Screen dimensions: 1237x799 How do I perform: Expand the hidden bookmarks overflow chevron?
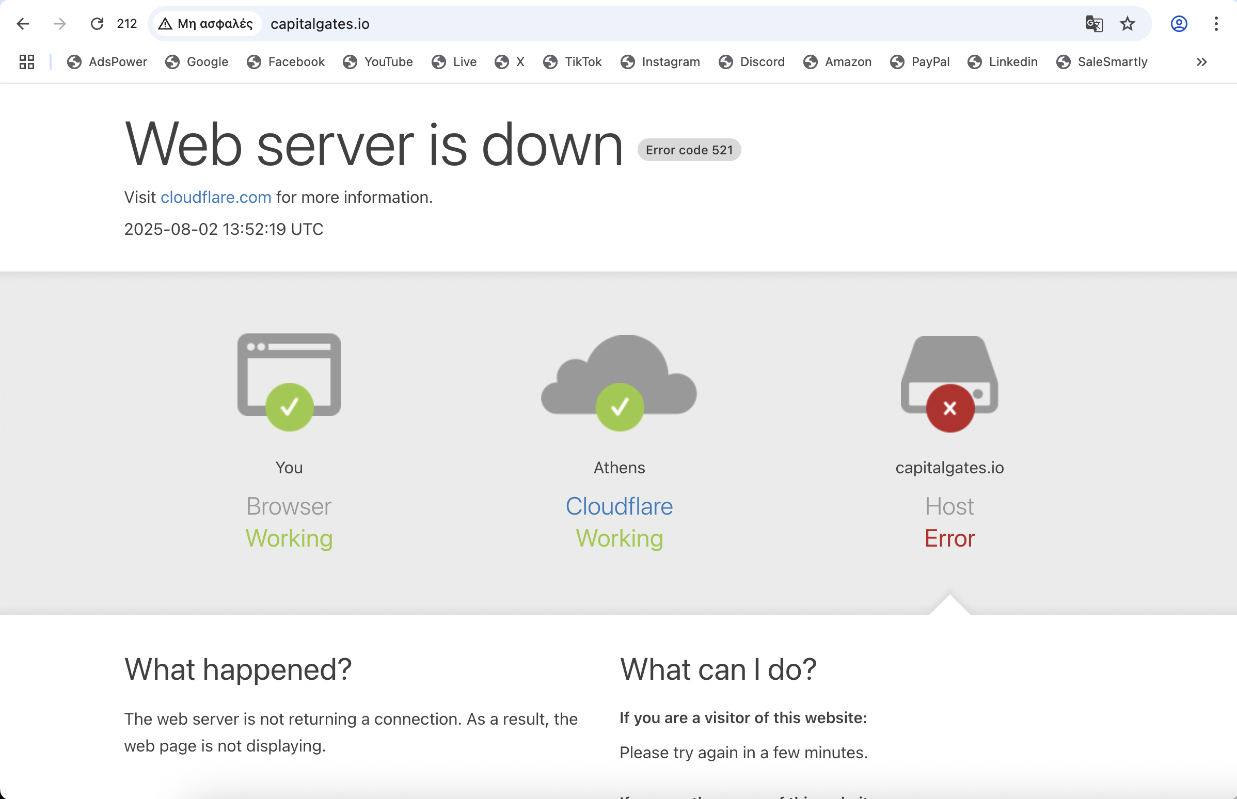pos(1201,62)
